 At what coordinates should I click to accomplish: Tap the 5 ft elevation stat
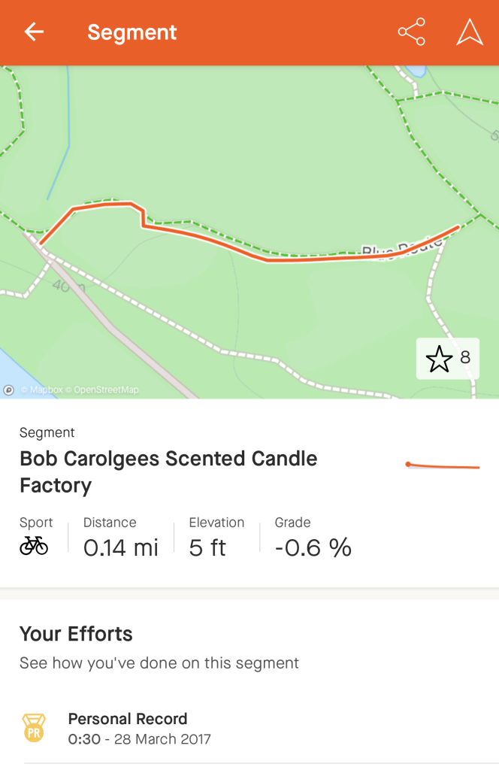click(207, 547)
